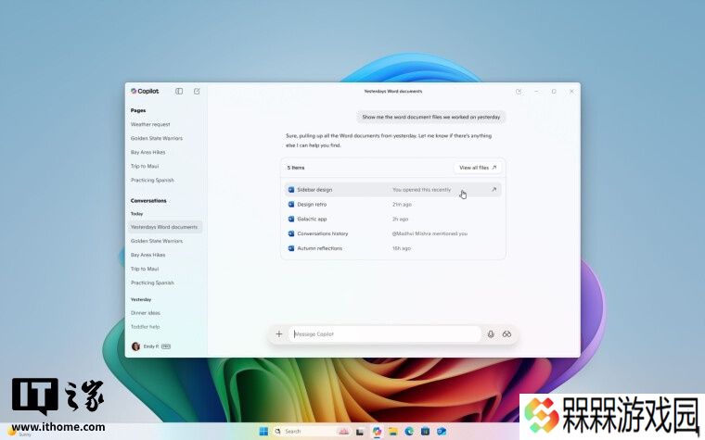Image resolution: width=705 pixels, height=440 pixels.
Task: Click Copilot icon in the taskbar
Action: tap(377, 432)
